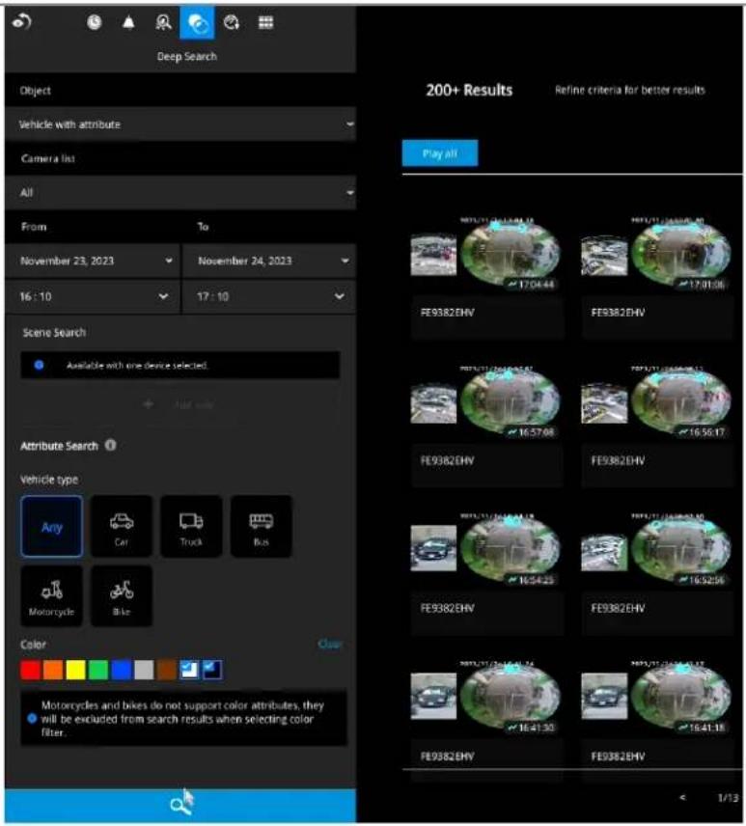Image resolution: width=746 pixels, height=826 pixels.
Task: Open the 17:10 end time dropdown
Action: (269, 296)
